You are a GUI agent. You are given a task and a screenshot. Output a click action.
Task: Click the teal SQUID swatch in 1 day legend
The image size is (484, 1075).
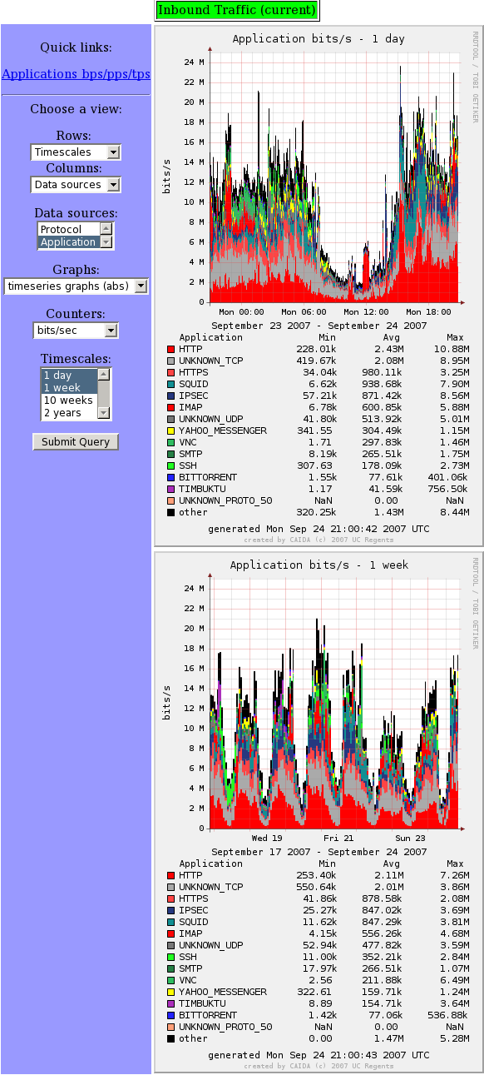170,385
